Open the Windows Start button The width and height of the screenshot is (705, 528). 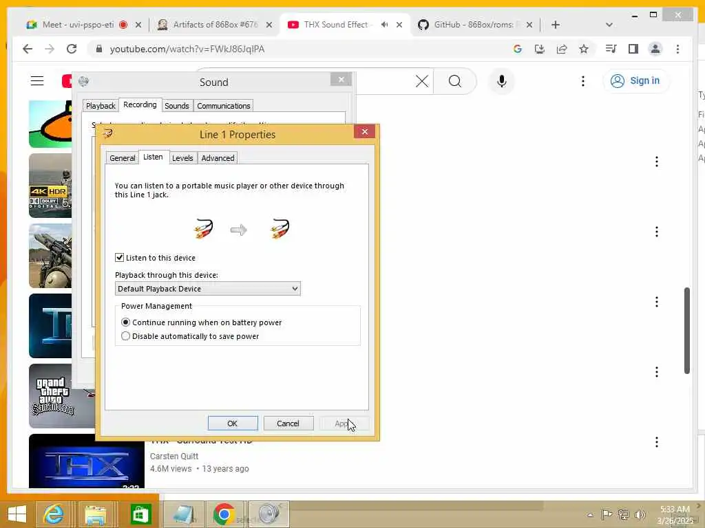tap(17, 514)
